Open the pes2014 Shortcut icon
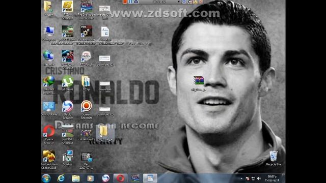The height and width of the screenshot is (183, 326). coord(67,135)
